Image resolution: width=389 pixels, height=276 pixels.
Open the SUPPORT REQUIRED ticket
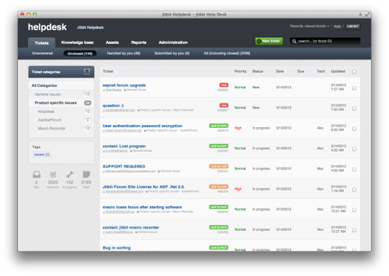click(124, 166)
